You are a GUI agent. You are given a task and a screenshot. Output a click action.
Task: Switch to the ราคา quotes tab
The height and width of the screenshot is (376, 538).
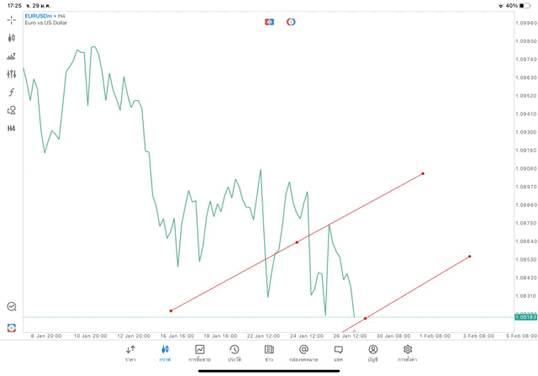pos(130,352)
